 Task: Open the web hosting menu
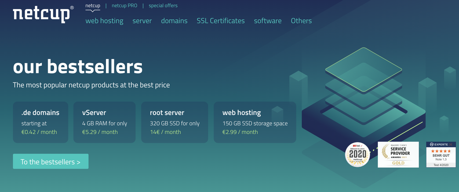(x=104, y=21)
